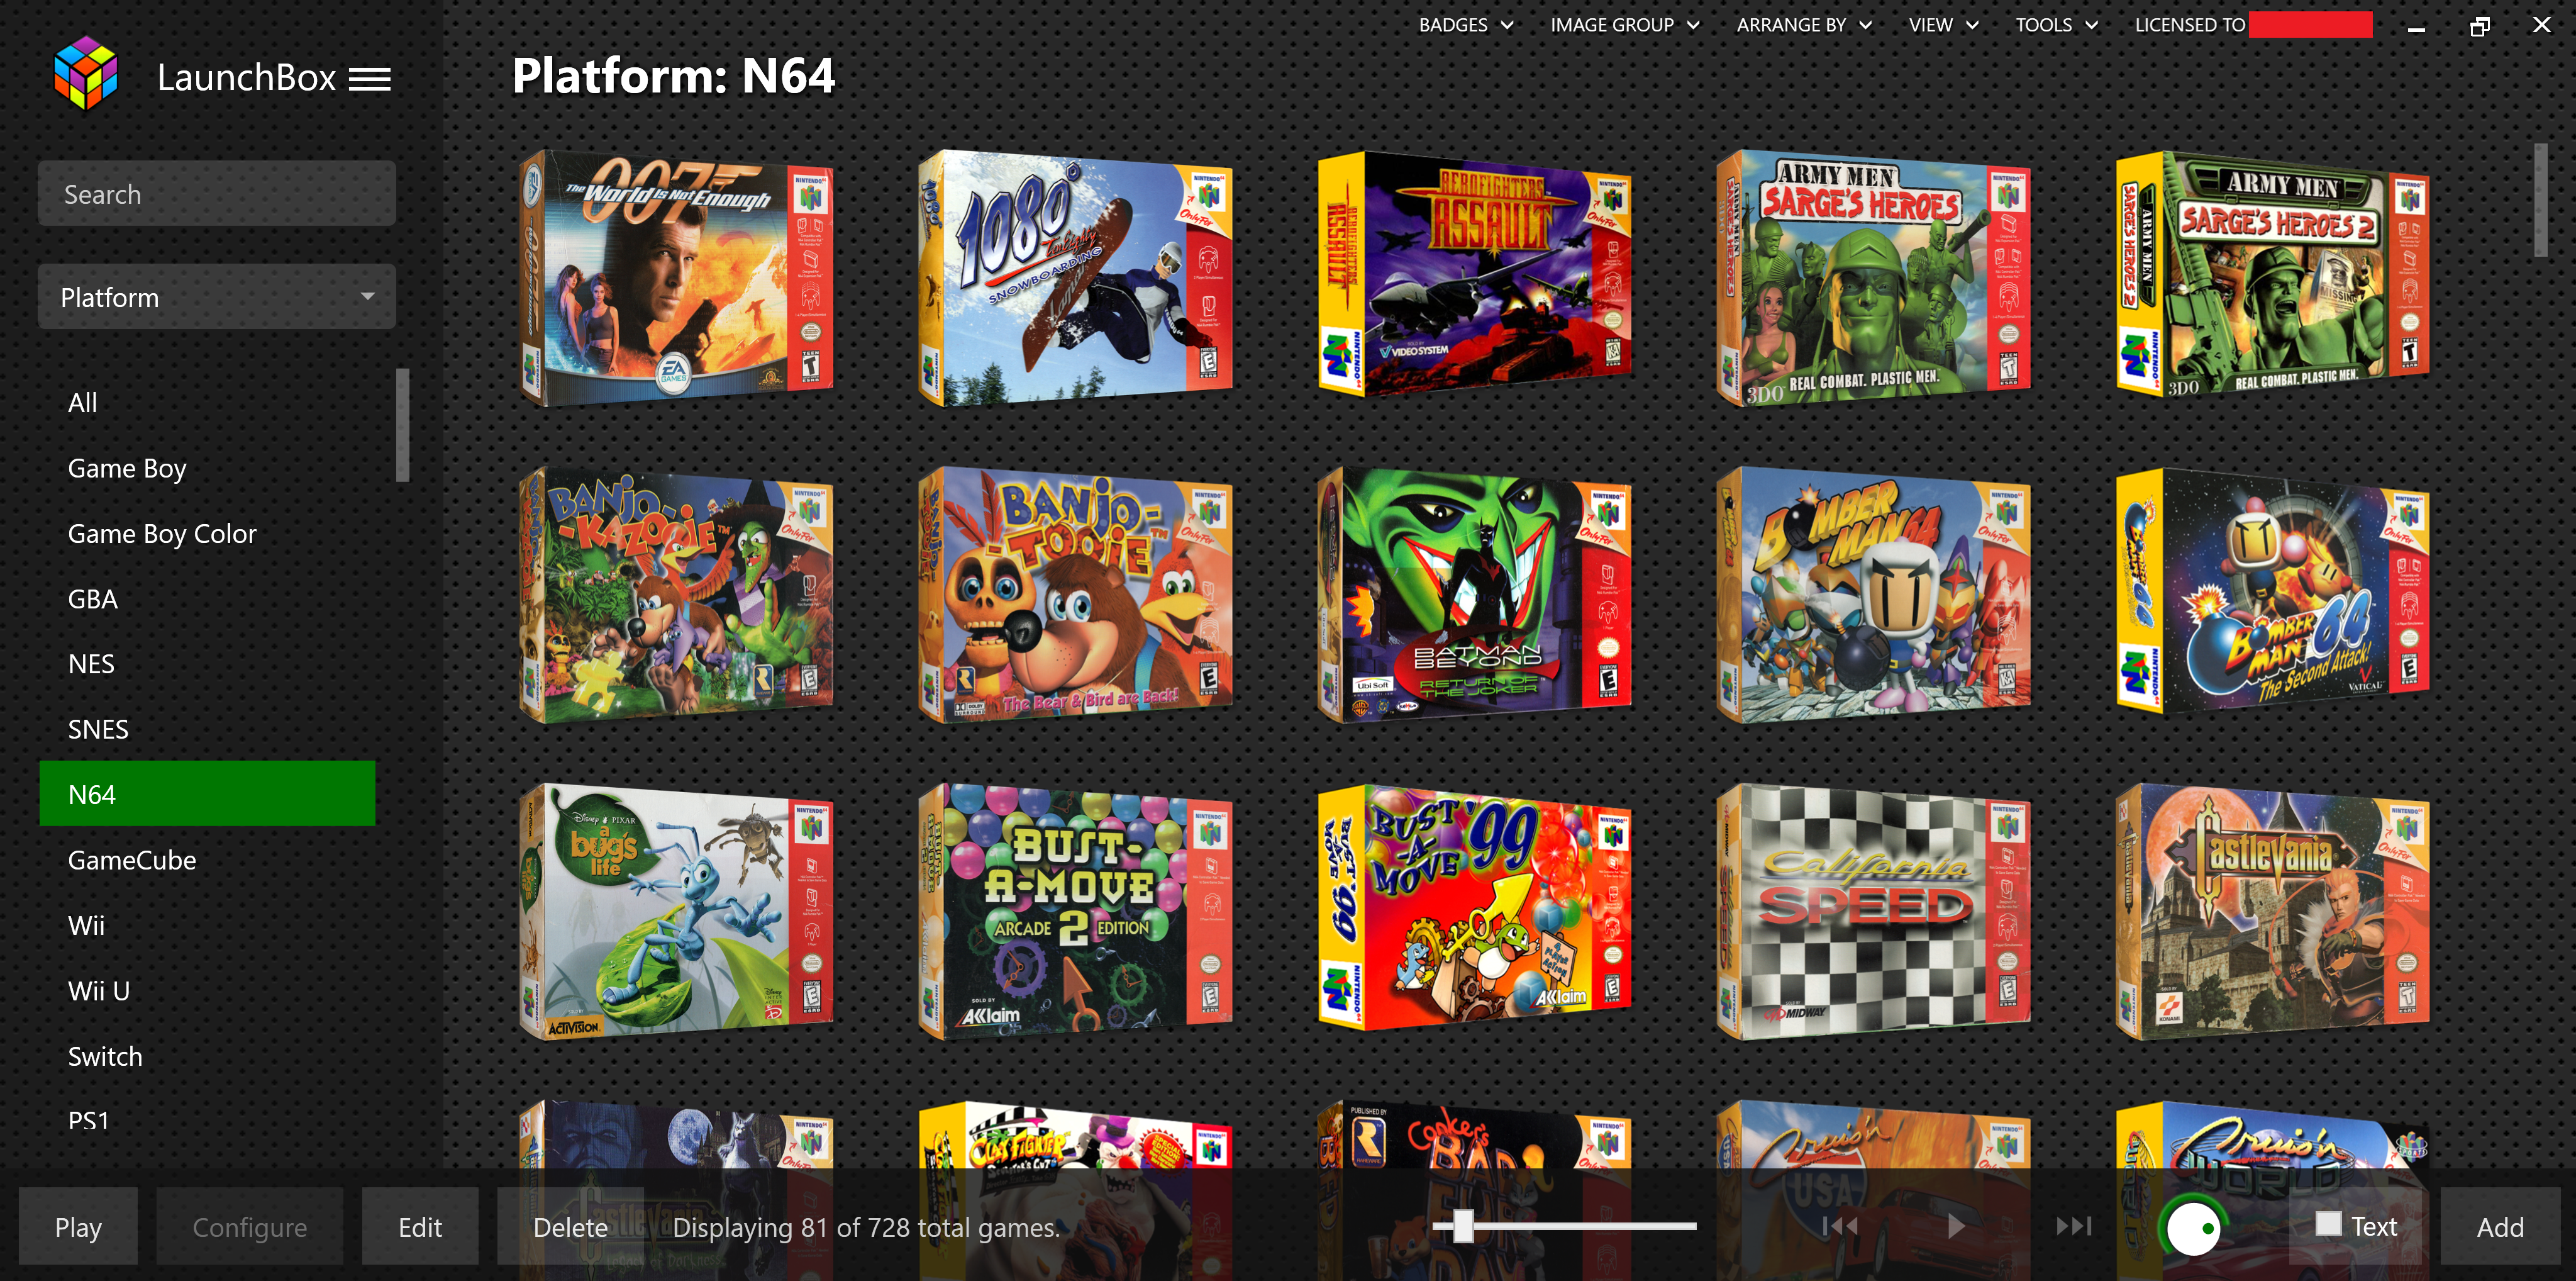Click the game grid vertical scrollbar
The image size is (2576, 1281).
click(x=2540, y=200)
